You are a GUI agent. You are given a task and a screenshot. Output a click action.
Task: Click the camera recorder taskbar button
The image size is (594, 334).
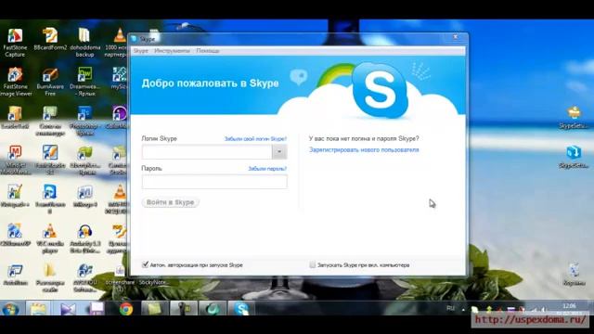184,309
